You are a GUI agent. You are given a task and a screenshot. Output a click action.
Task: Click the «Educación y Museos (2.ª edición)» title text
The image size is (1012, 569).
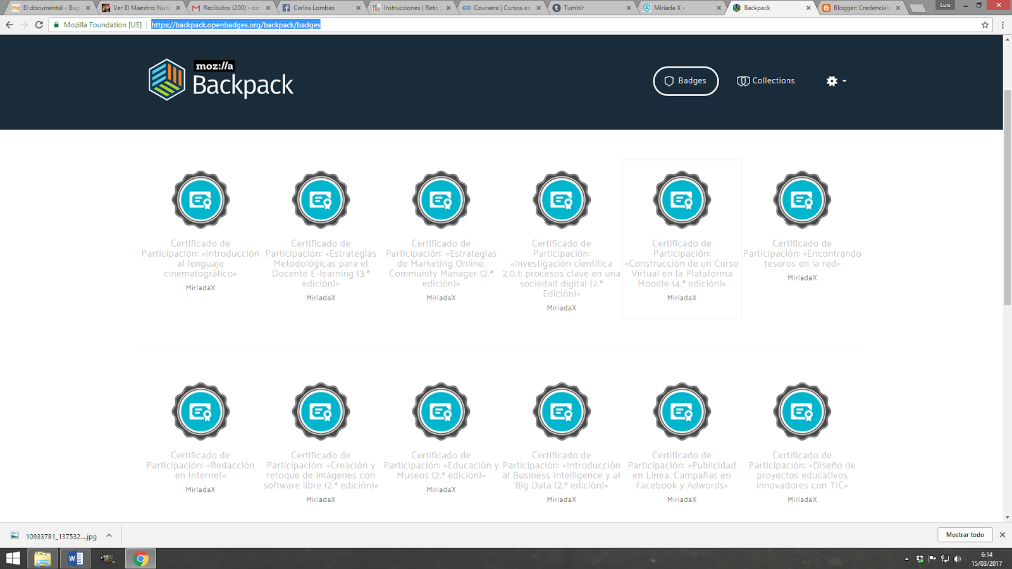(441, 465)
